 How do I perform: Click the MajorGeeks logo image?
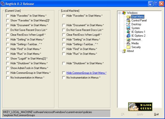[140, 107]
